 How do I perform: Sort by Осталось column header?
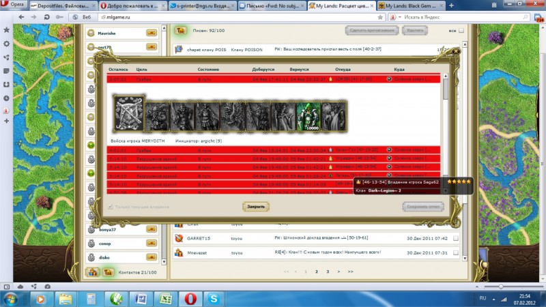tap(118, 70)
